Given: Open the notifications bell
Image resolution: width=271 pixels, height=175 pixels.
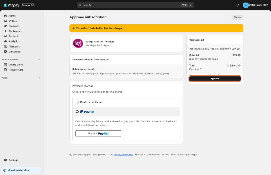Looking at the screenshot, I should click(238, 5).
